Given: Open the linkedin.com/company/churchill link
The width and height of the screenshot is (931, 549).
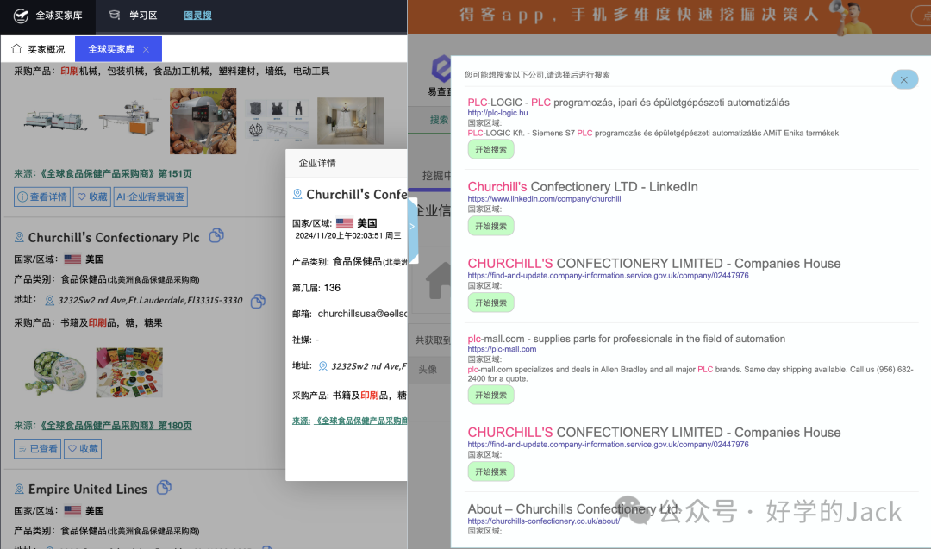Looking at the screenshot, I should tap(544, 199).
